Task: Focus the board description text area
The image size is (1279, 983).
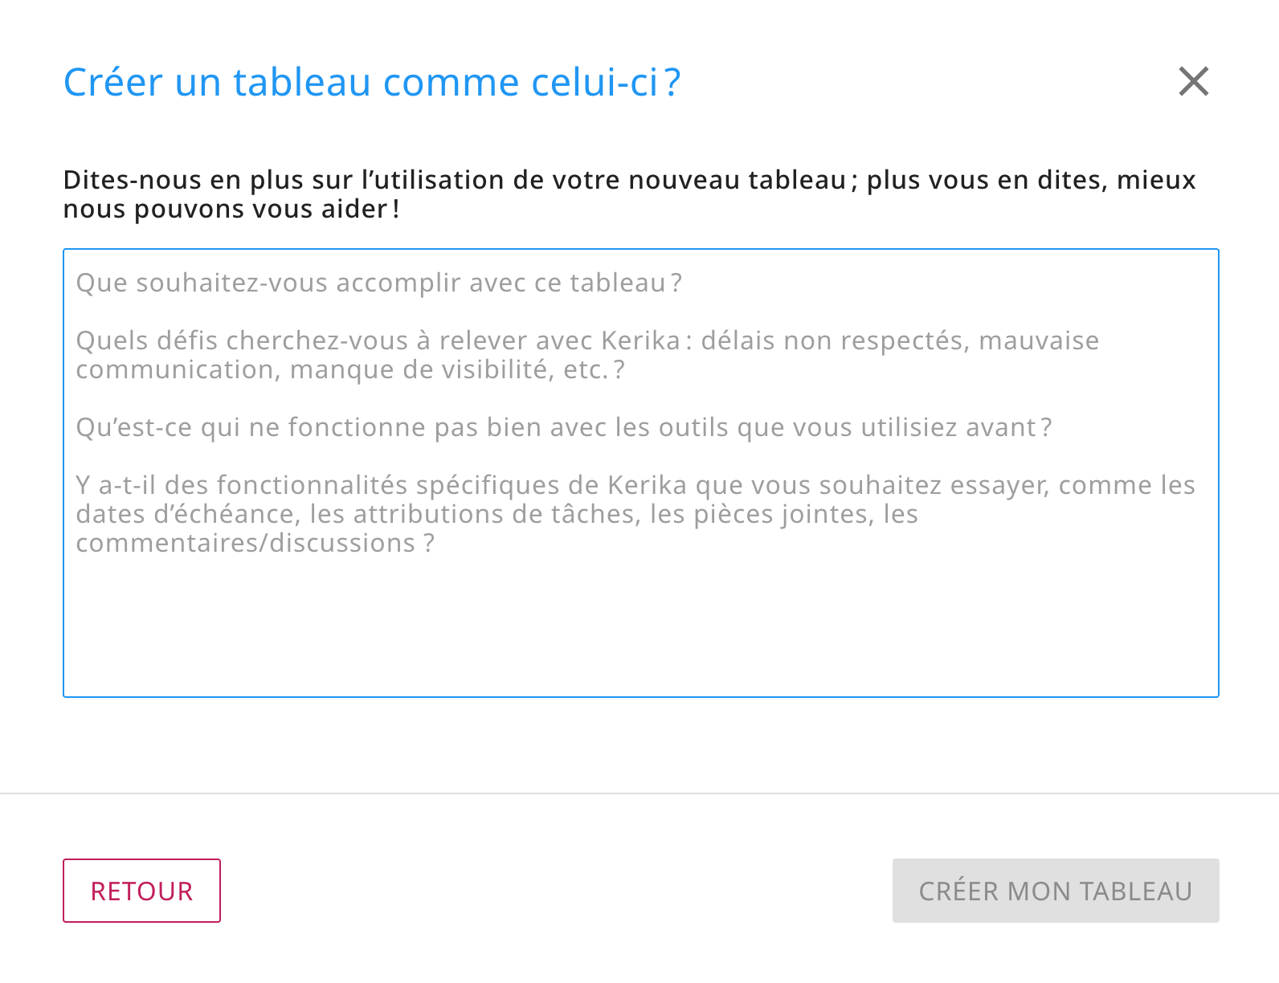Action: 640,610
